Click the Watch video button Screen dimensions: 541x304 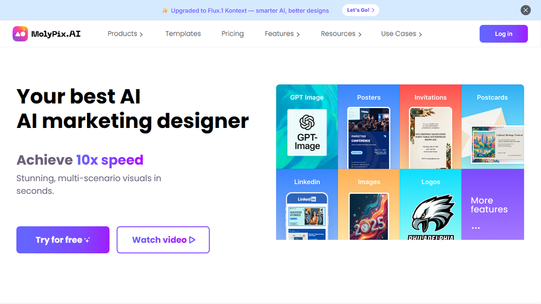pyautogui.click(x=163, y=240)
